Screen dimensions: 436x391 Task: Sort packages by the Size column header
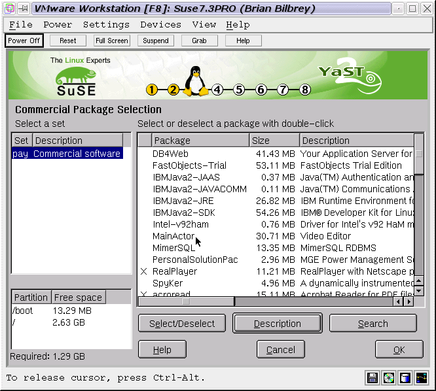(274, 140)
